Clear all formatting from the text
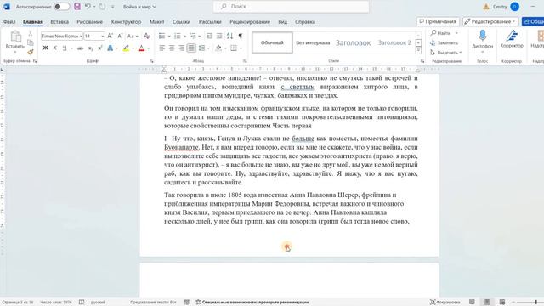The width and height of the screenshot is (544, 306). 147,36
